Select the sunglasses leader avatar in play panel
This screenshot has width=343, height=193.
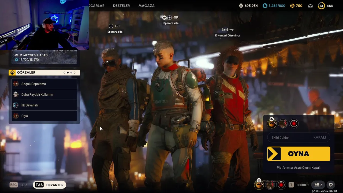coord(272,123)
